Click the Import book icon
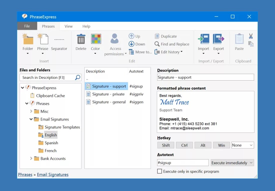The width and height of the screenshot is (275, 191). (203, 39)
